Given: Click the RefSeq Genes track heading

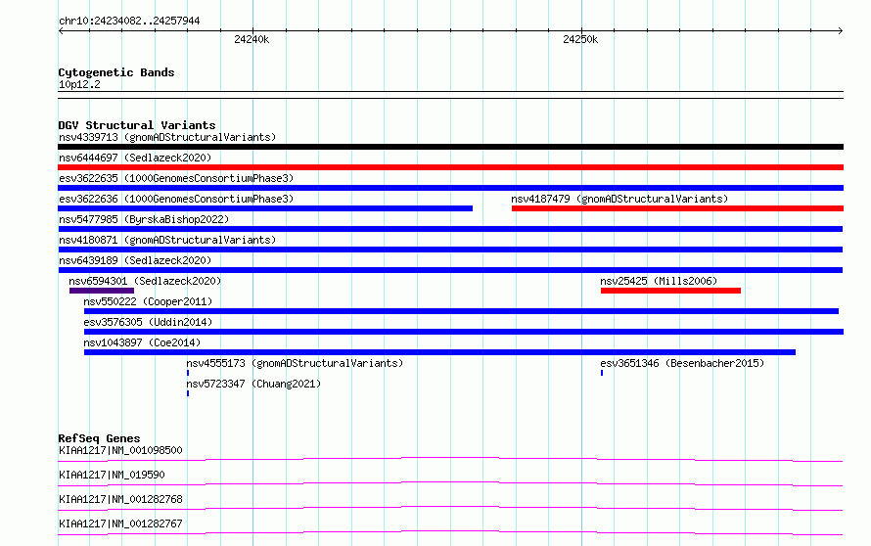Looking at the screenshot, I should (x=99, y=438).
